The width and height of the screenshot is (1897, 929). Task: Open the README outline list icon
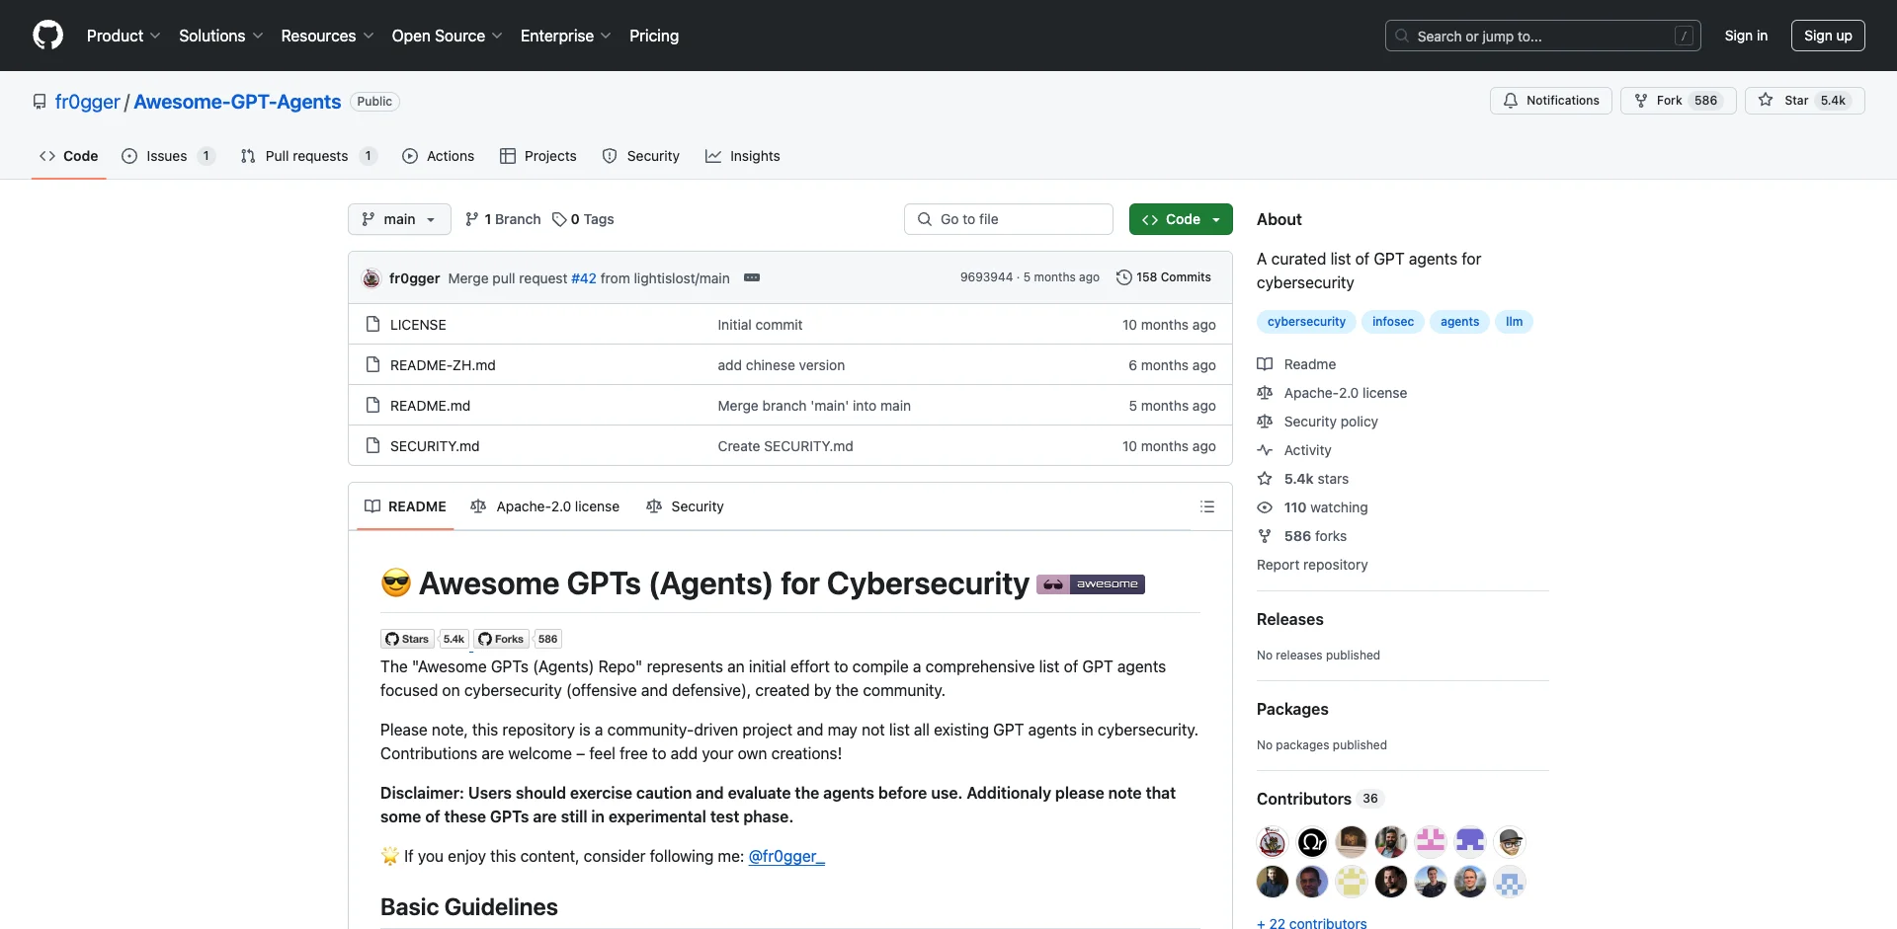point(1207,506)
